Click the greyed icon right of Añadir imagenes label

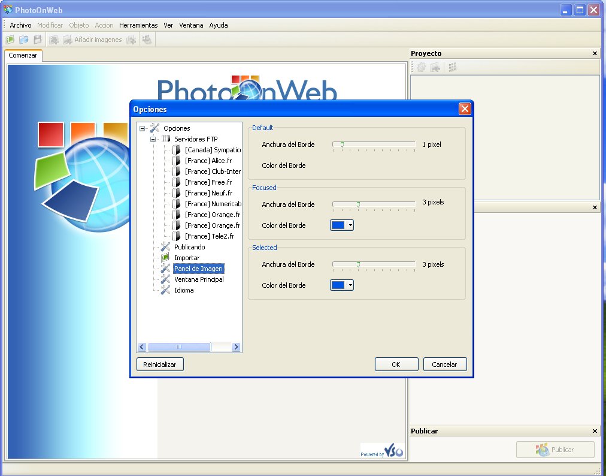[x=131, y=40]
